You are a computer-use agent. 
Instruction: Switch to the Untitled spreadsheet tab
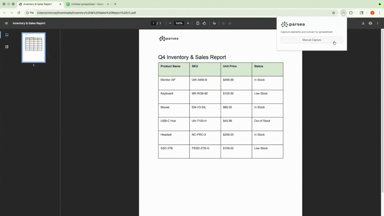coord(86,4)
